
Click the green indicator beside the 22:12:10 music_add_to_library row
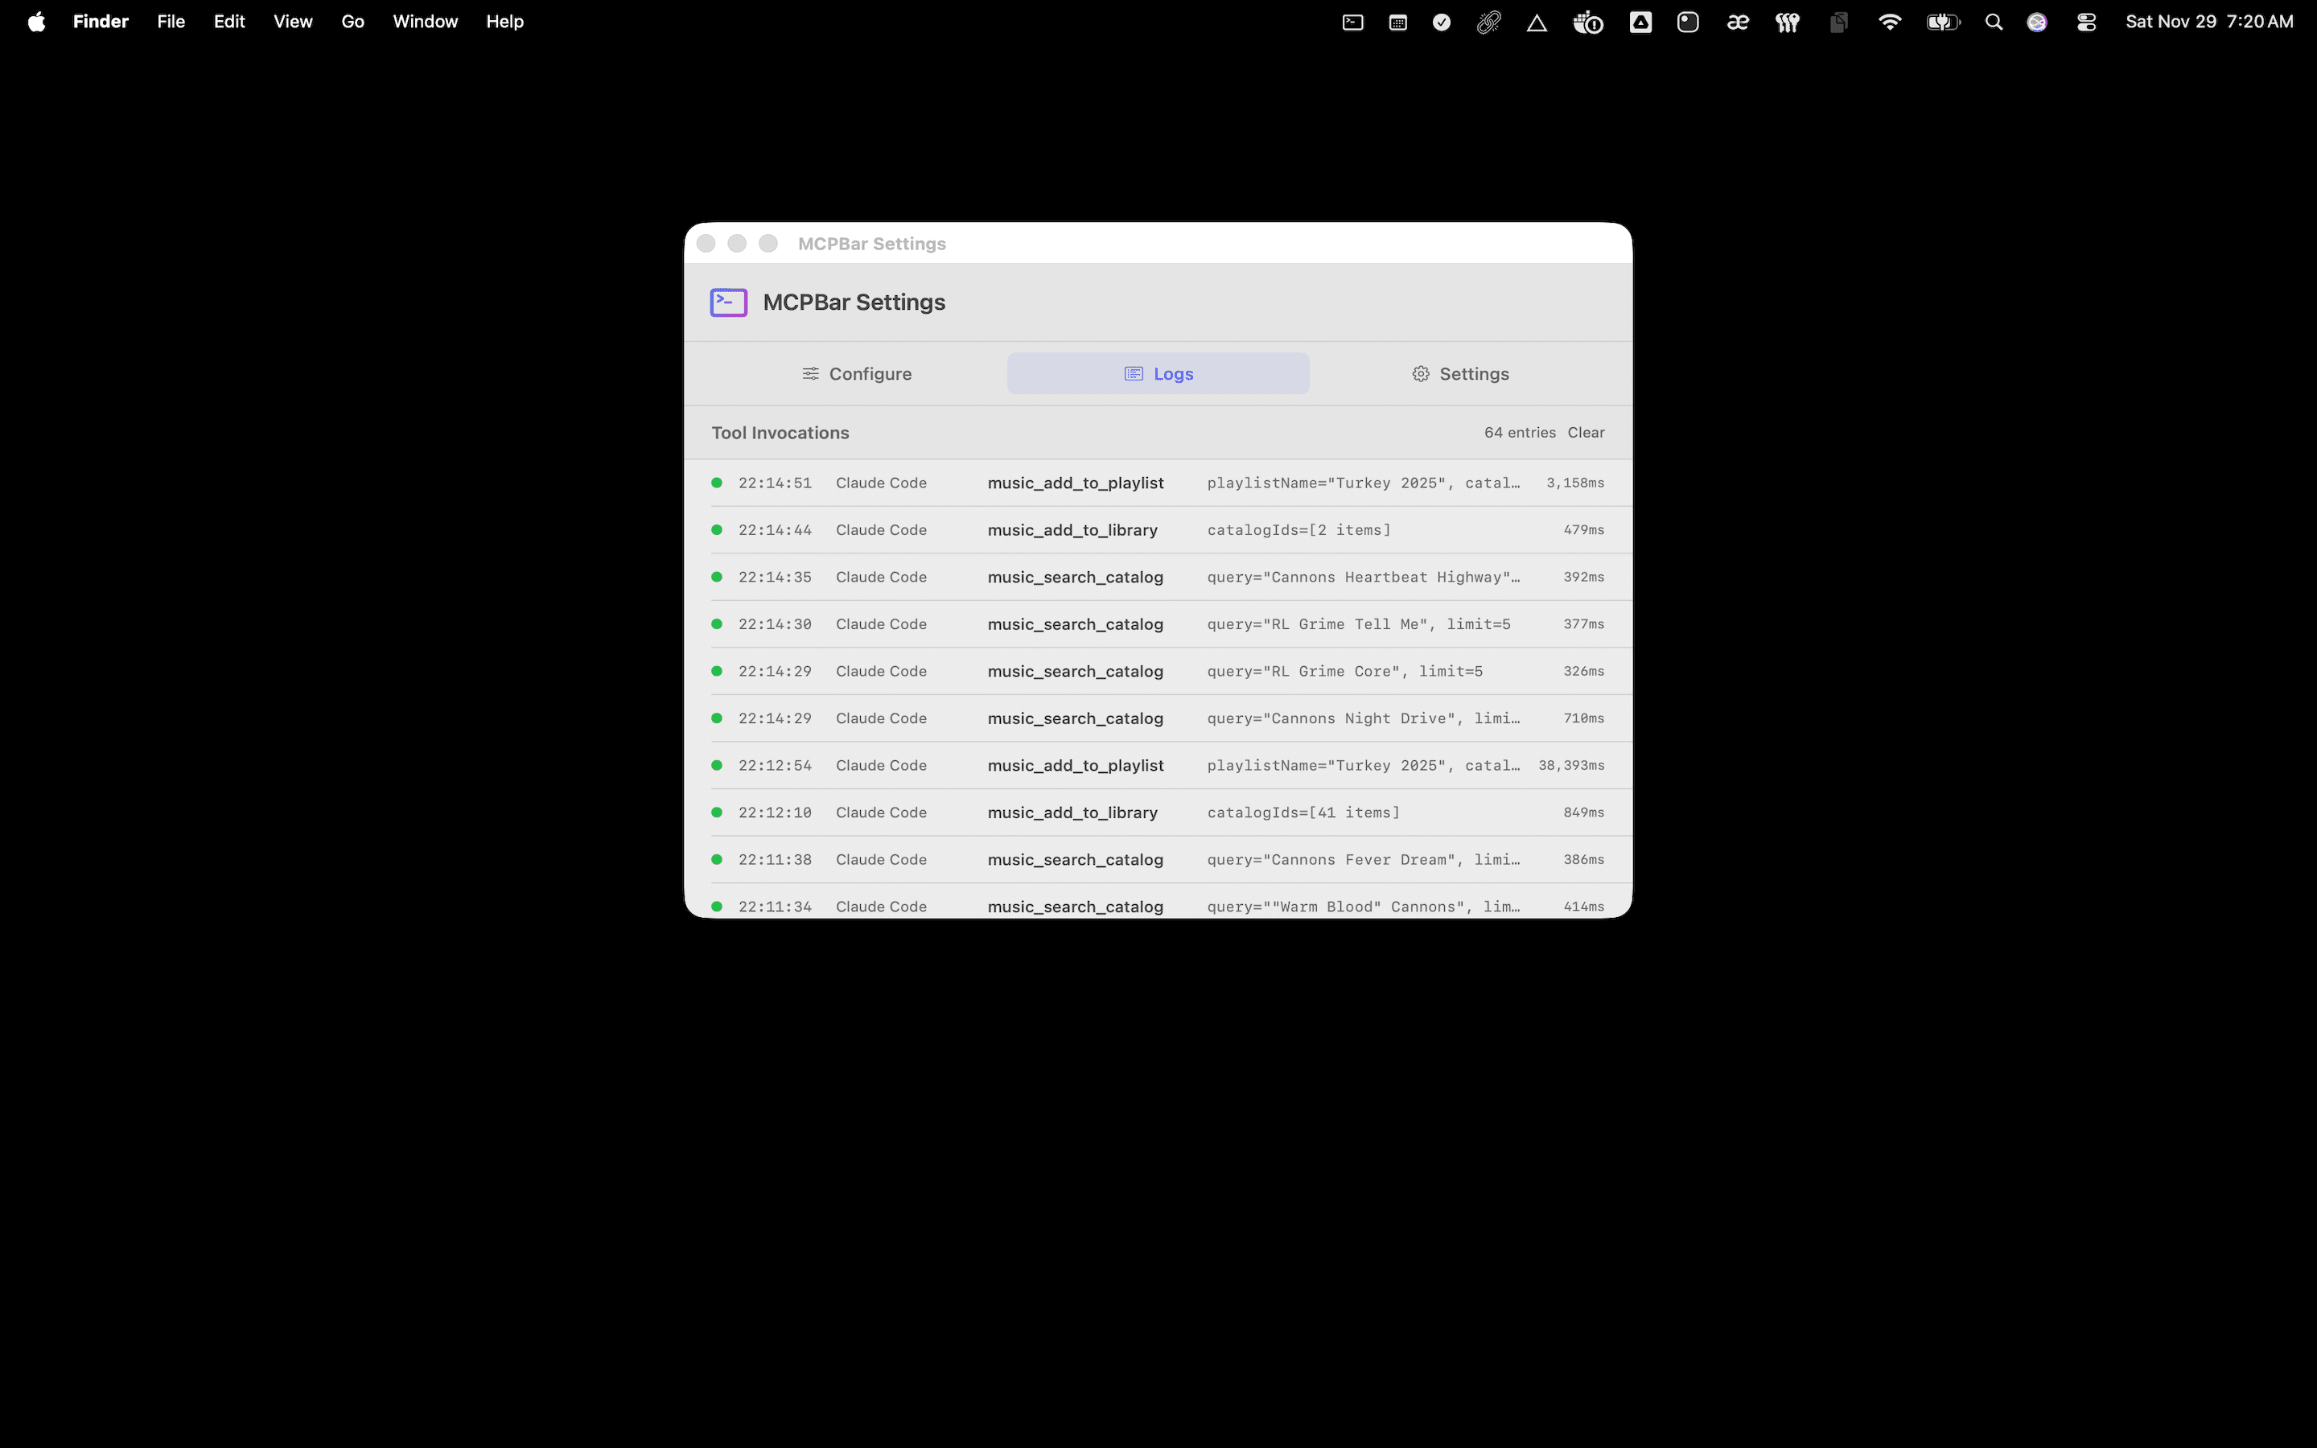[717, 811]
